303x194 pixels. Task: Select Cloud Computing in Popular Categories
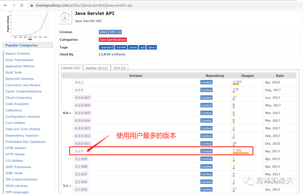click(x=19, y=97)
